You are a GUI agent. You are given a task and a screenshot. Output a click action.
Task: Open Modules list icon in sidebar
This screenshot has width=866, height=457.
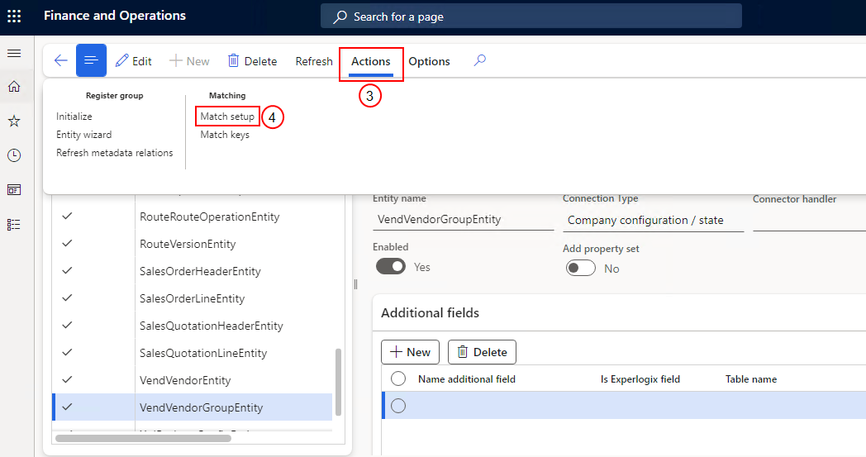[14, 224]
